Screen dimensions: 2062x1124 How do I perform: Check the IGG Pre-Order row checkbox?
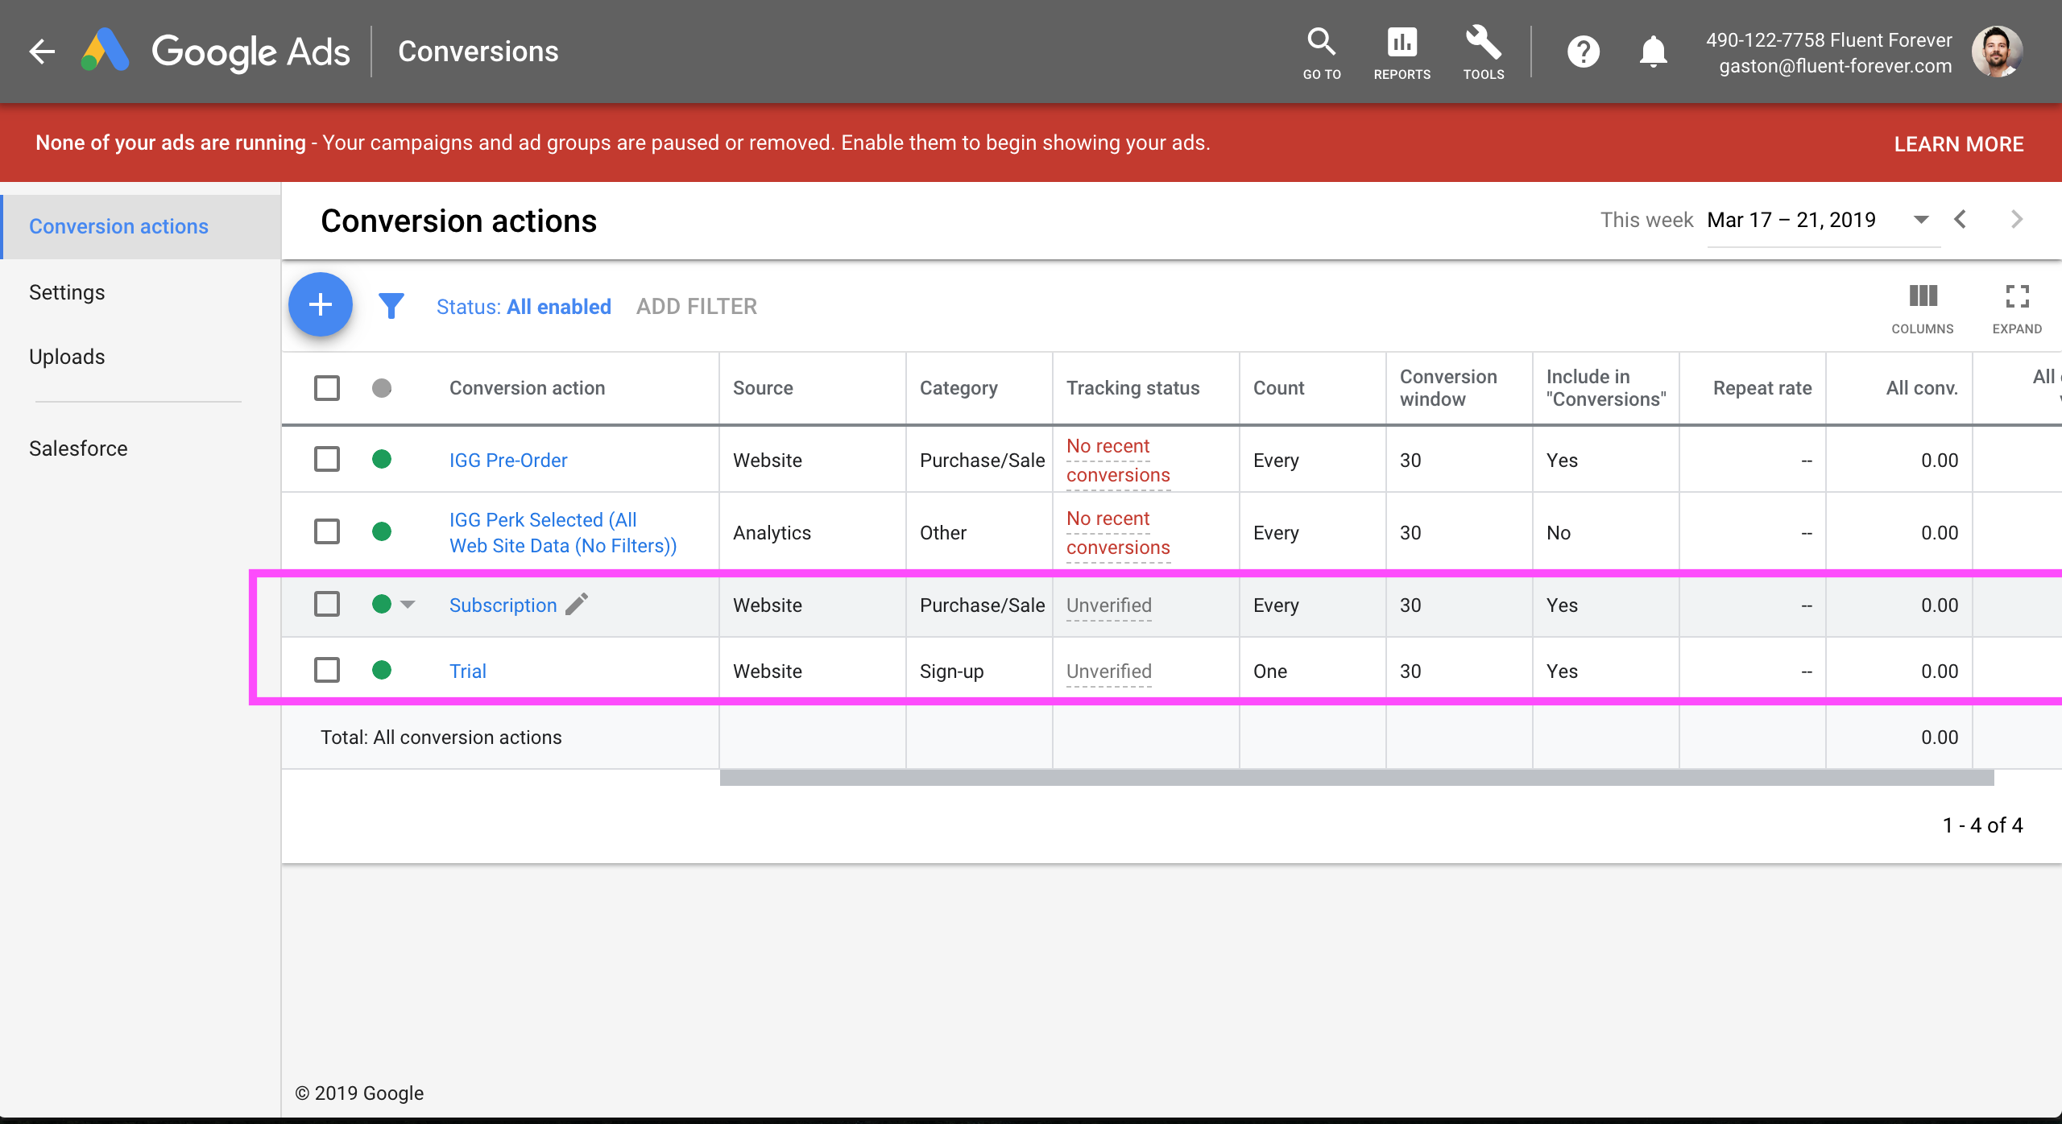tap(327, 460)
